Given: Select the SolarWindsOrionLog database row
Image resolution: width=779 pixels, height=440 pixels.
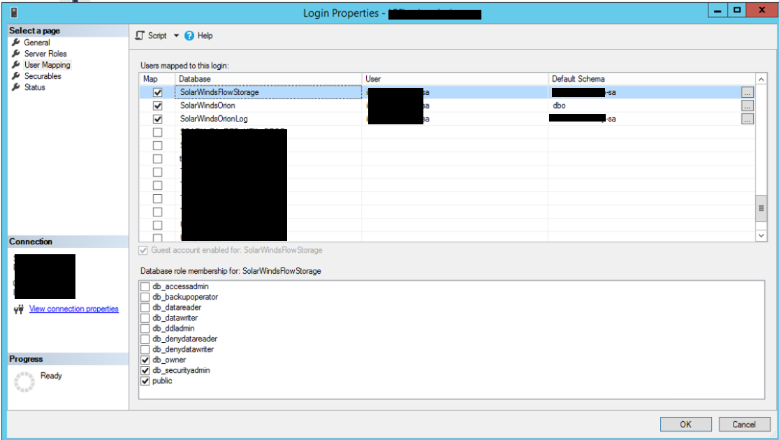Looking at the screenshot, I should 447,119.
